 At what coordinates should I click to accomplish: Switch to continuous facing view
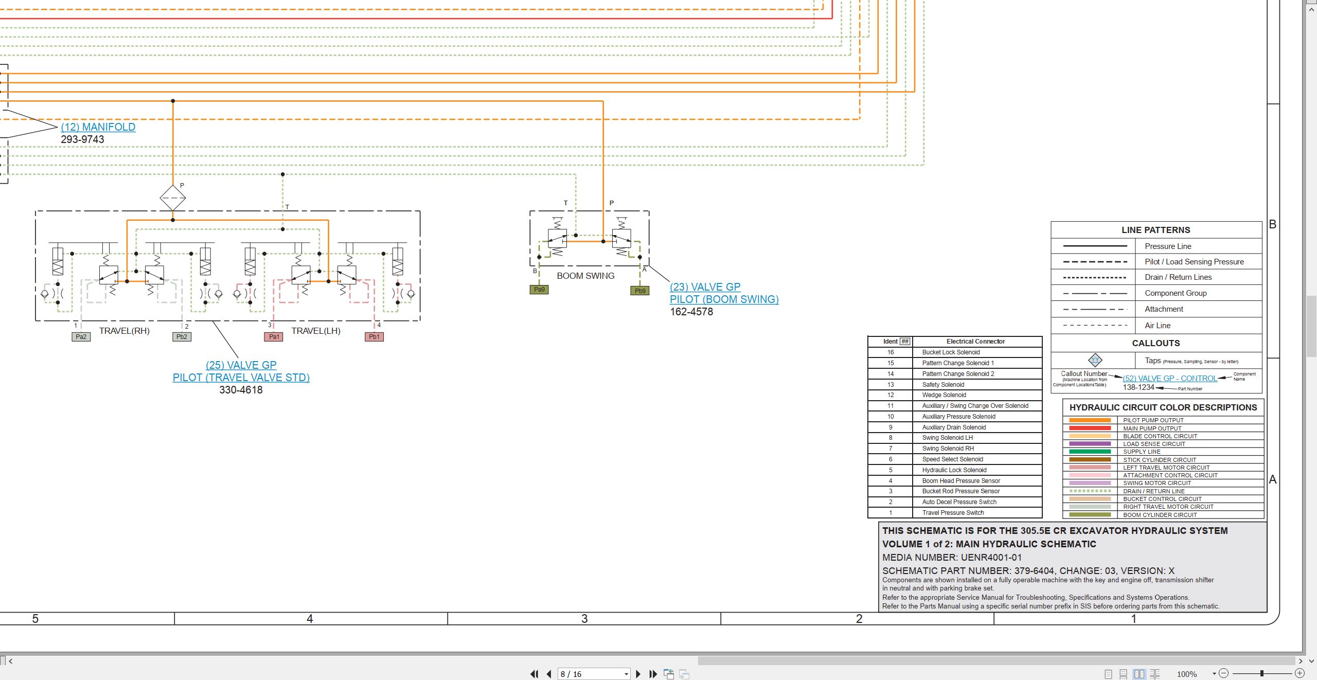click(1155, 674)
